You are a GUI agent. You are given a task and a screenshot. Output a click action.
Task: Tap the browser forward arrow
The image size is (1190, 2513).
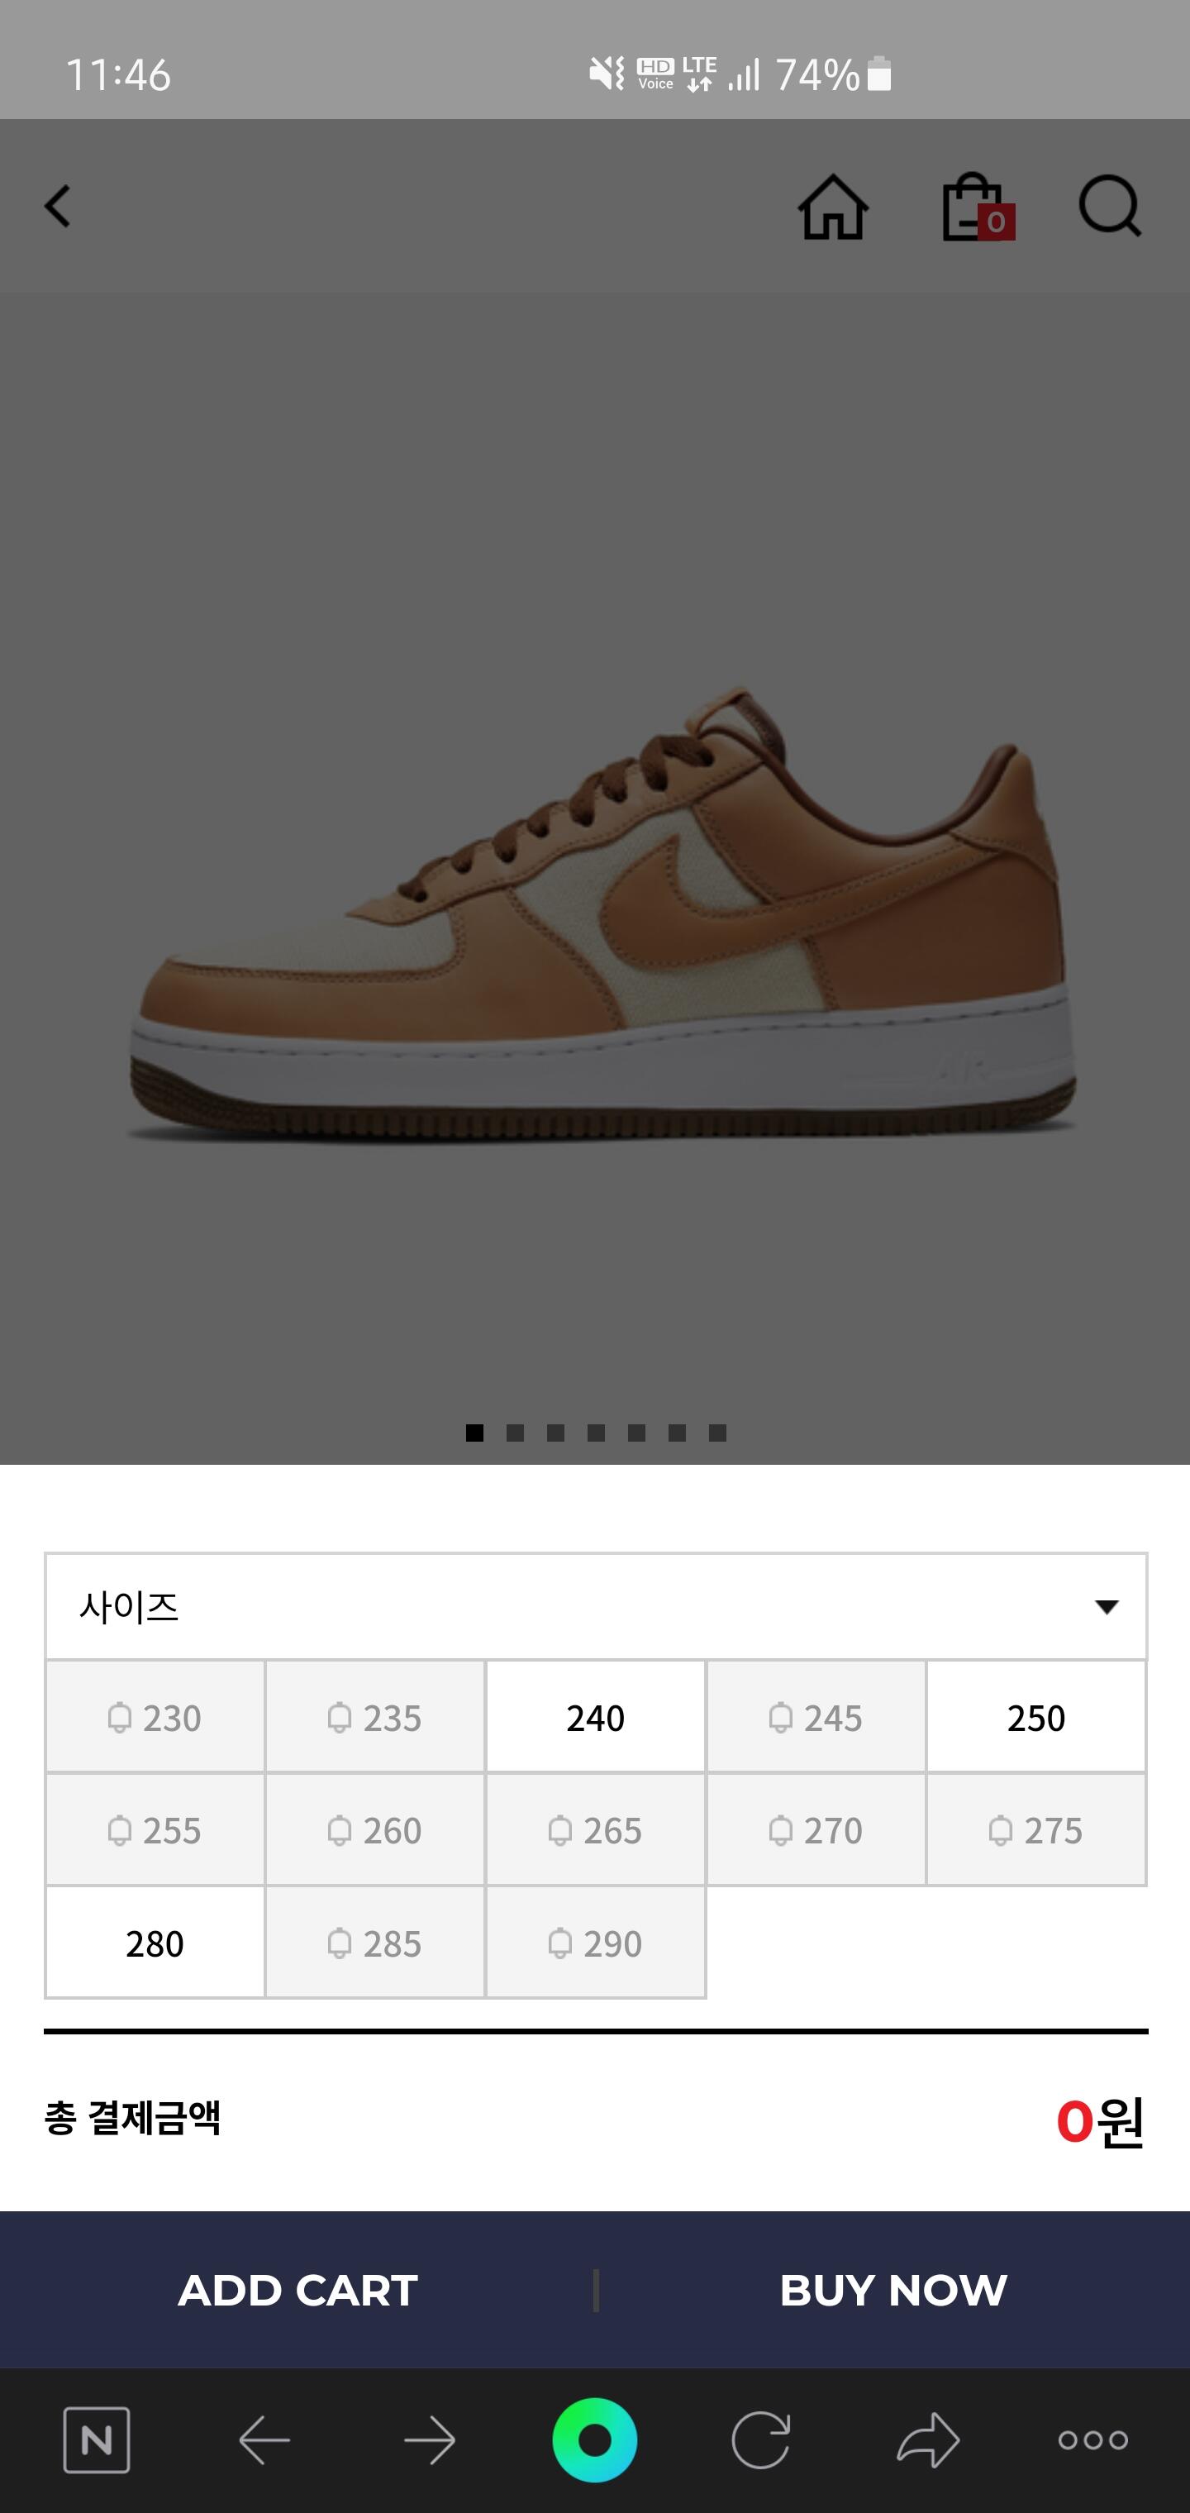coord(429,2439)
